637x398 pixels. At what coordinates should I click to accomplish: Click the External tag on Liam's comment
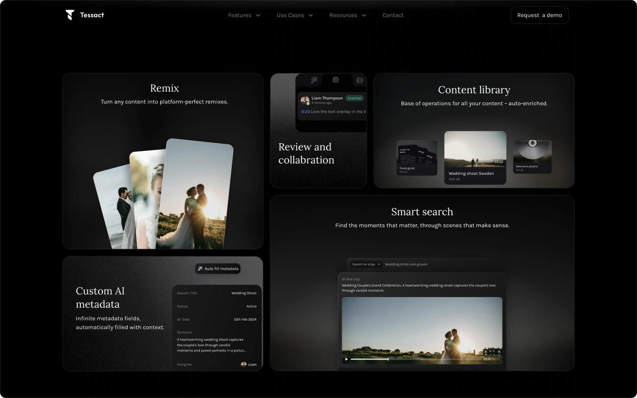coord(354,98)
